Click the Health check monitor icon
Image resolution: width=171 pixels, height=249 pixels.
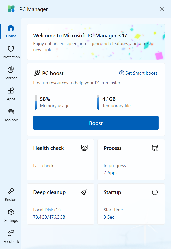(84, 148)
